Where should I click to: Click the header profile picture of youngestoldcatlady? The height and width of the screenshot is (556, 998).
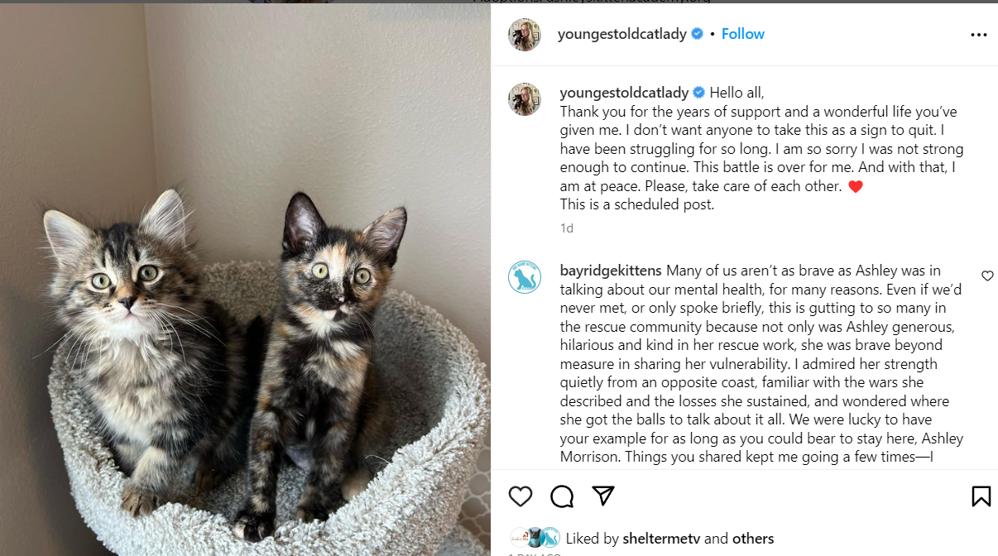525,35
